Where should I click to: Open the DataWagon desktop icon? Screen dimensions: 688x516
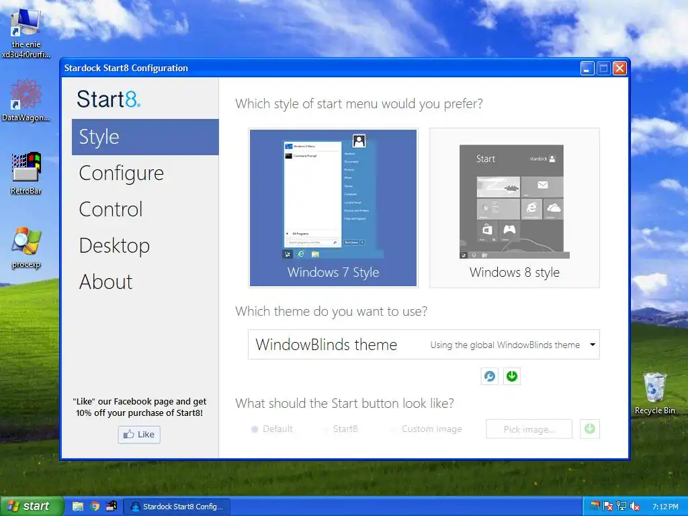(26, 101)
